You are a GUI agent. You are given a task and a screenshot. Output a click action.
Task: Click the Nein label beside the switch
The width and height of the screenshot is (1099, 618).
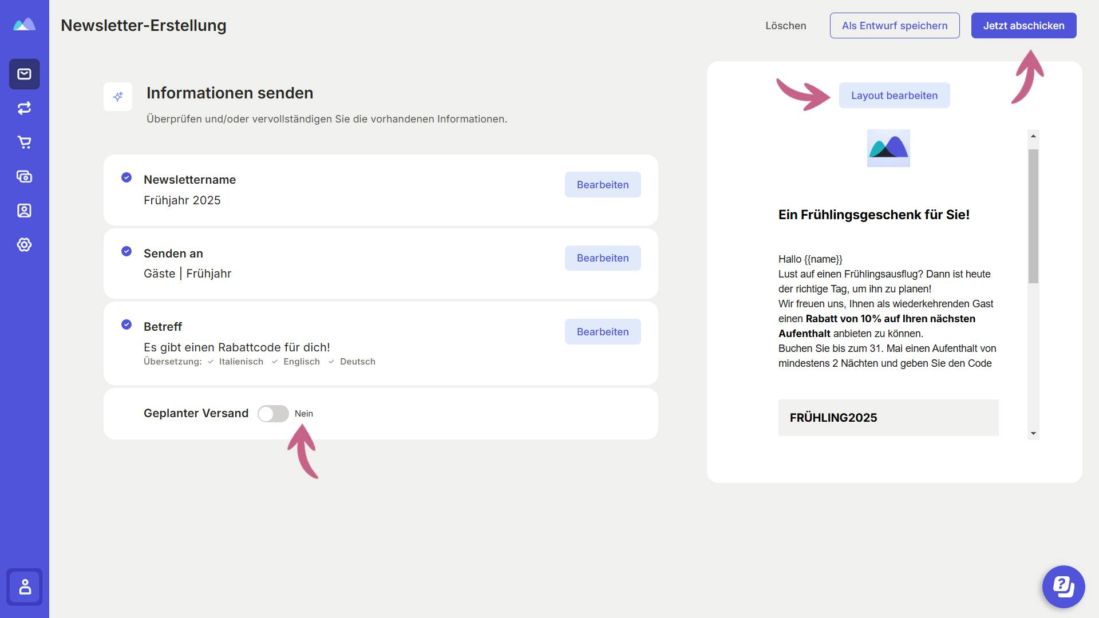pyautogui.click(x=304, y=414)
